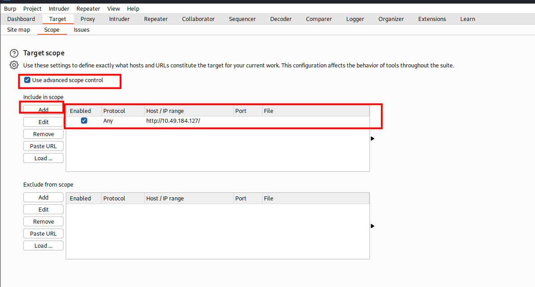Click Add under Include in scope

click(x=43, y=110)
